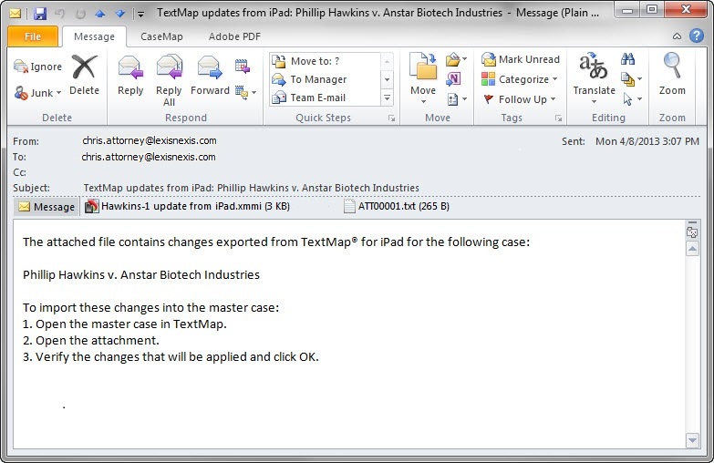
Task: Open the Move Actions dropdown
Action: point(457,98)
